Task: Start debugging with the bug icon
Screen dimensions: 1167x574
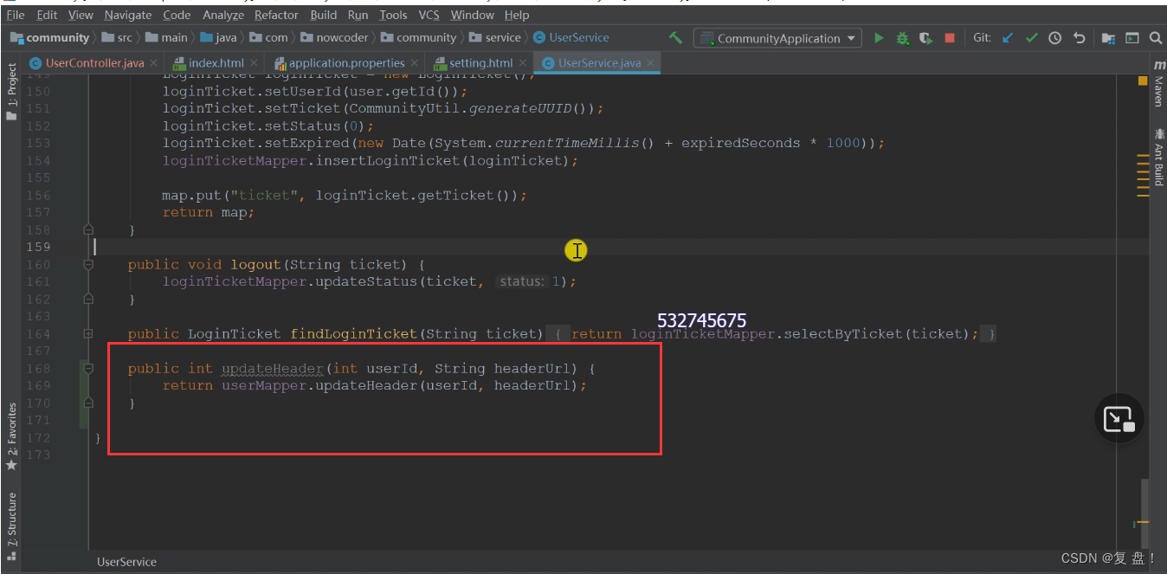Action: click(902, 38)
